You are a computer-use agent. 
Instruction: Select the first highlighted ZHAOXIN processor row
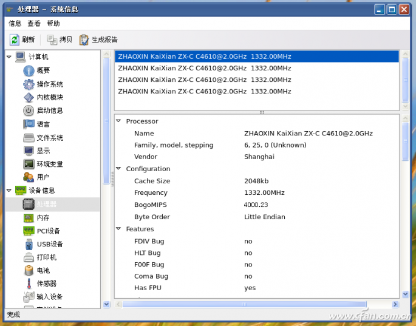pos(257,56)
